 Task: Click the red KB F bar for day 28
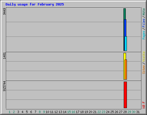(125, 95)
